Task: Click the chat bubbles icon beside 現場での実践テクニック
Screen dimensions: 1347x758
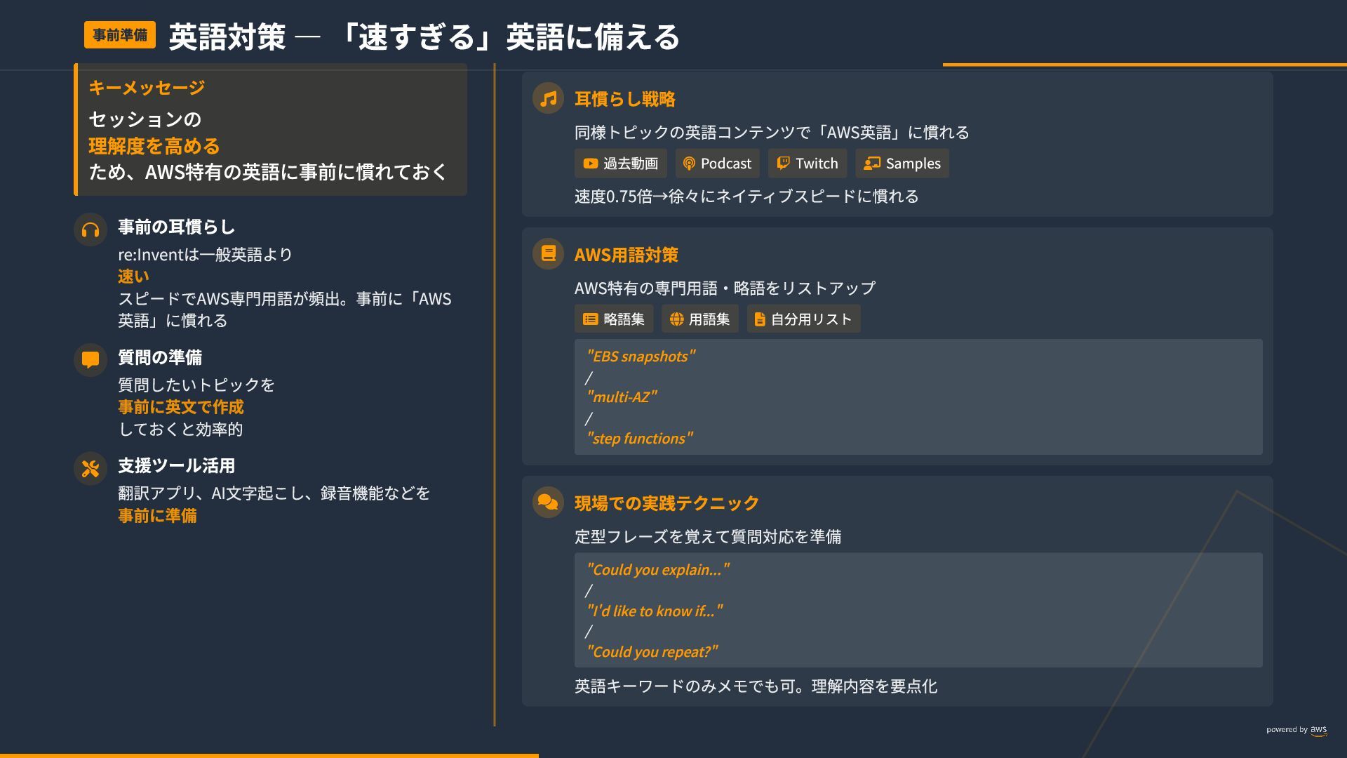Action: pyautogui.click(x=548, y=503)
